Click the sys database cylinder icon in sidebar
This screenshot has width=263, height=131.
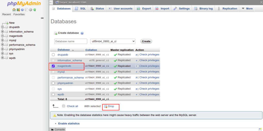[6, 54]
